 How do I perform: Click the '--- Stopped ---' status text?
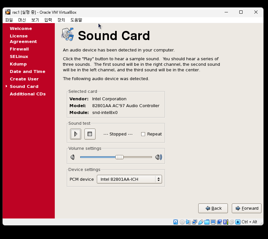(118, 134)
